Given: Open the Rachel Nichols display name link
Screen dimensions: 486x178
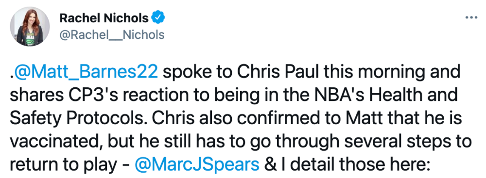Looking at the screenshot, I should click(104, 18).
